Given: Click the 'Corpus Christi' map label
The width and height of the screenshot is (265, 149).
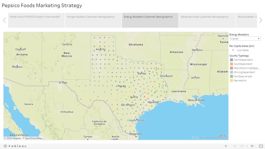Looking at the screenshot, I should [x=136, y=120].
